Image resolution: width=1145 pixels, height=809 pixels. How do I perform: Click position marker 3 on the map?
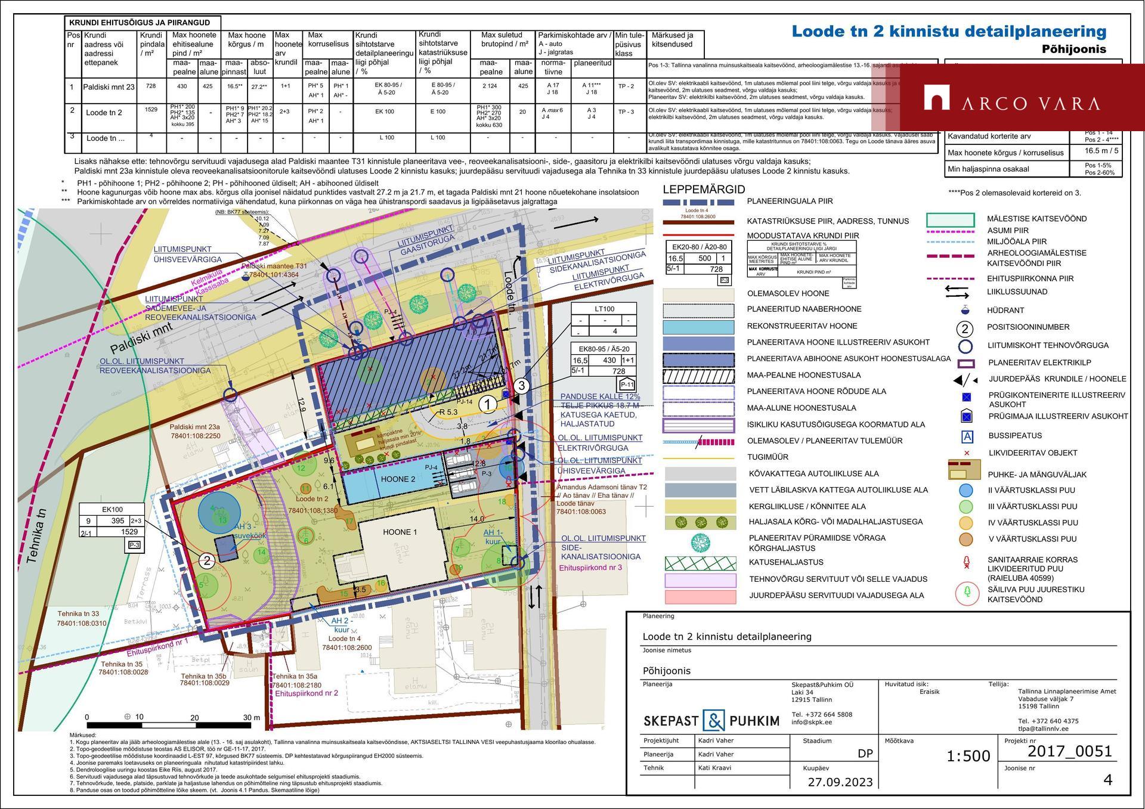pos(522,385)
